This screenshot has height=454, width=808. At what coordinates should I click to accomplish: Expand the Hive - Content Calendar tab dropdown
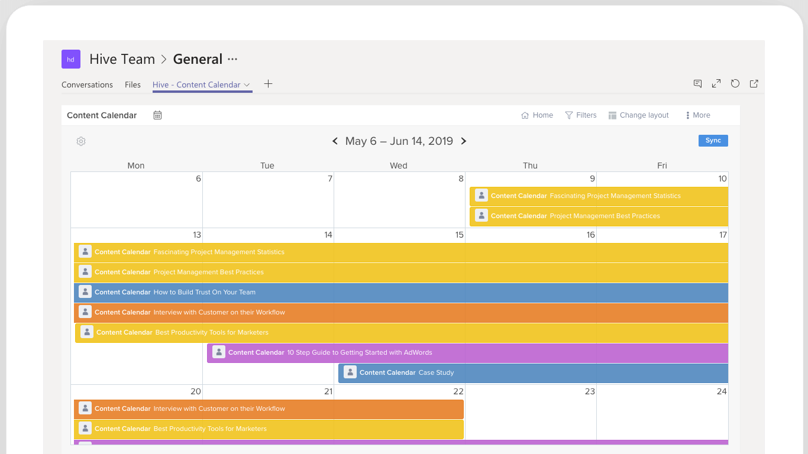[x=247, y=85]
